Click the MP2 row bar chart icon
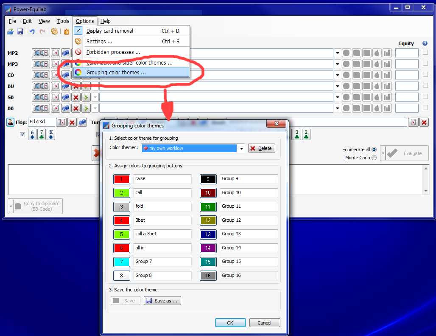 [x=387, y=53]
